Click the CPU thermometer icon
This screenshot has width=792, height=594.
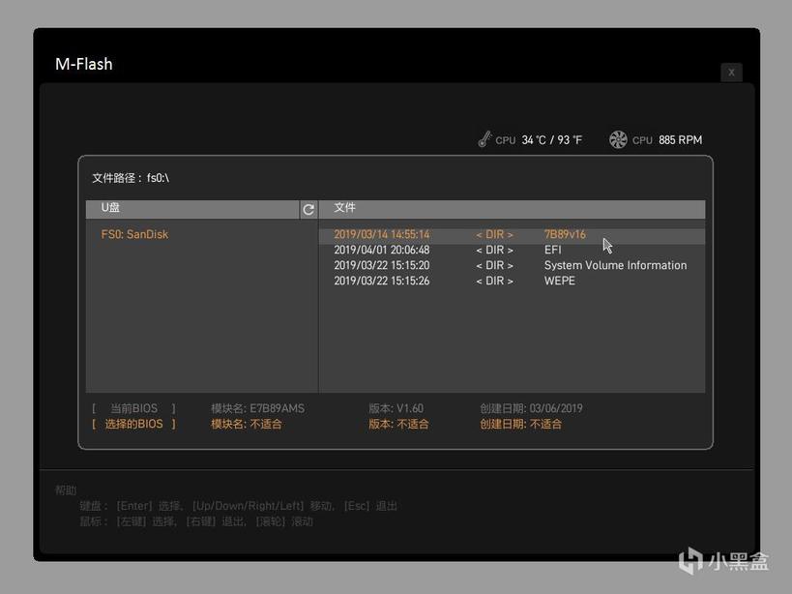click(x=484, y=140)
